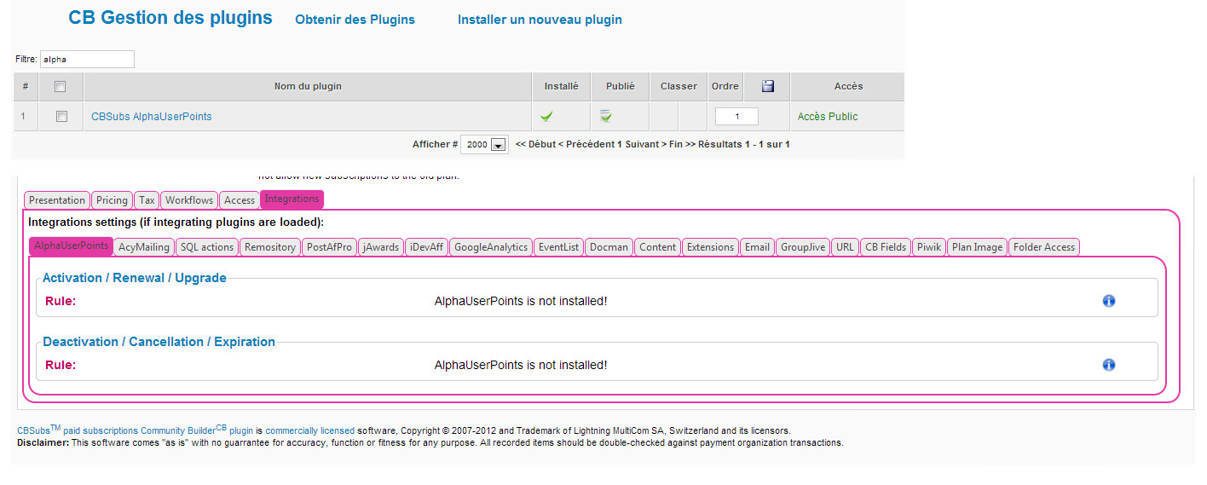This screenshot has width=1207, height=485.
Task: Click the Nom du plugin column header
Action: 308,86
